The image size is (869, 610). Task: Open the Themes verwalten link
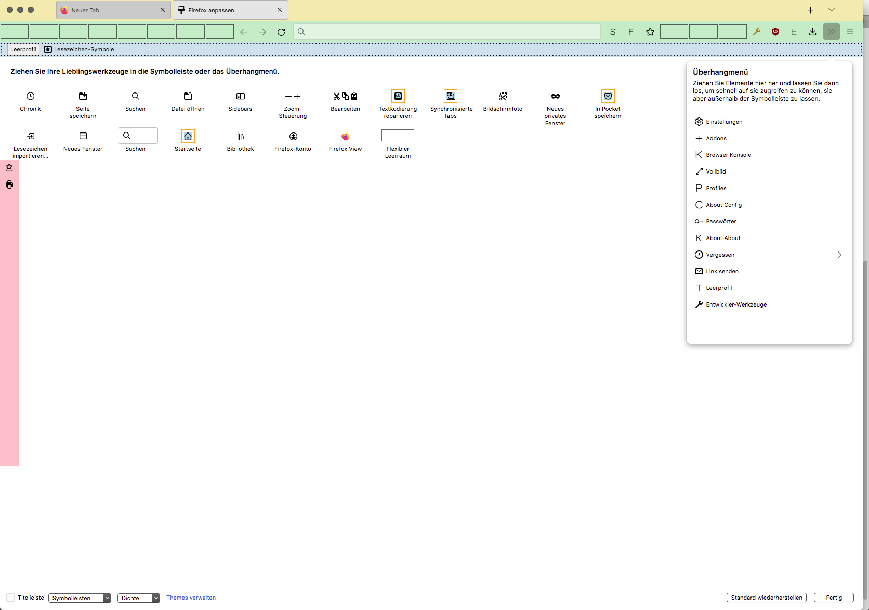(191, 598)
